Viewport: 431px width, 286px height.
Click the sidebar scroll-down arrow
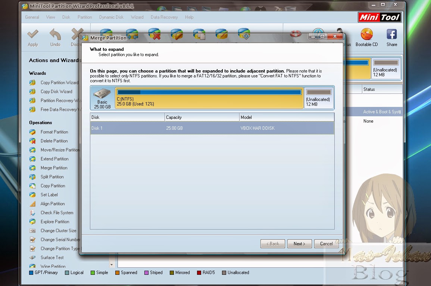[x=112, y=265]
